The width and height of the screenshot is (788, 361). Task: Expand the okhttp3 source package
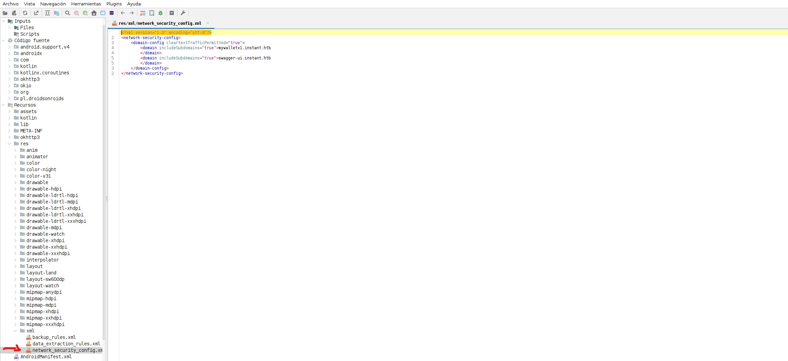(x=10, y=79)
